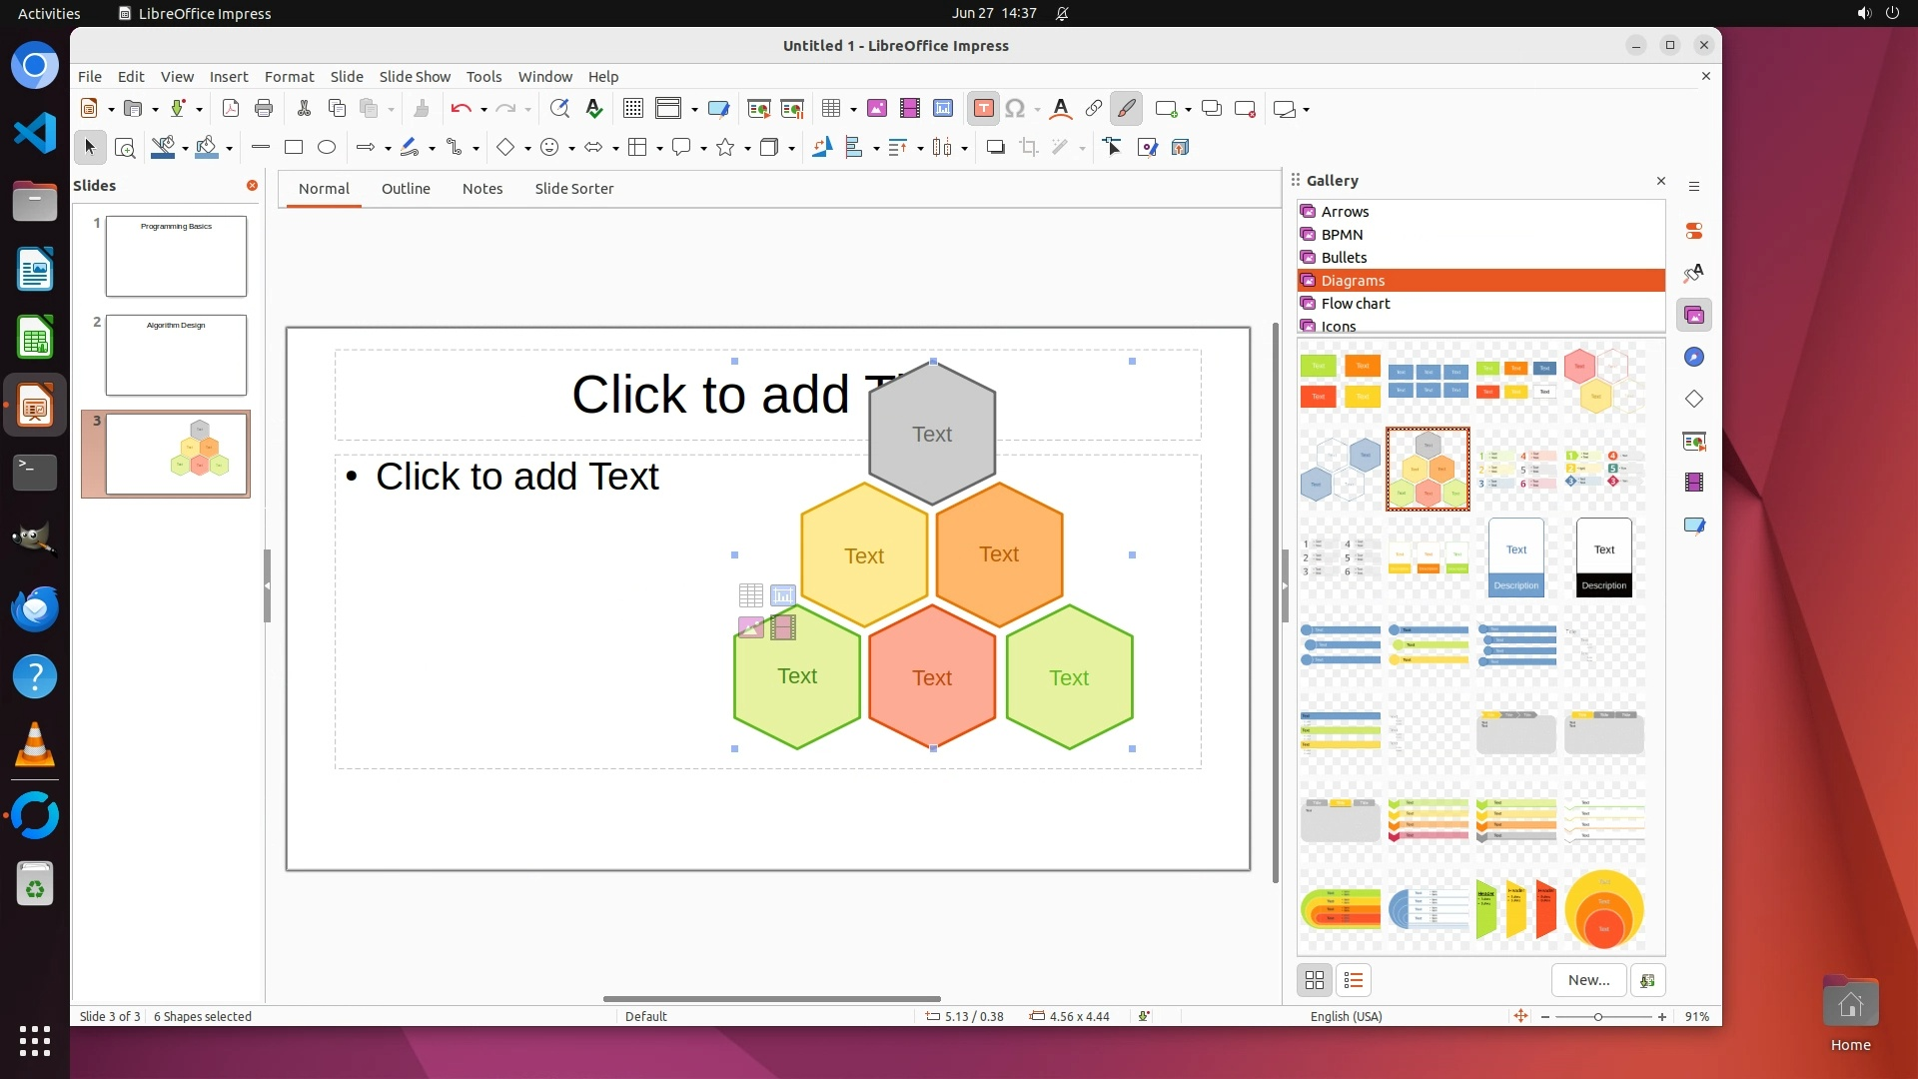The image size is (1918, 1079).
Task: Select the Rectangle drawing tool
Action: click(x=294, y=148)
